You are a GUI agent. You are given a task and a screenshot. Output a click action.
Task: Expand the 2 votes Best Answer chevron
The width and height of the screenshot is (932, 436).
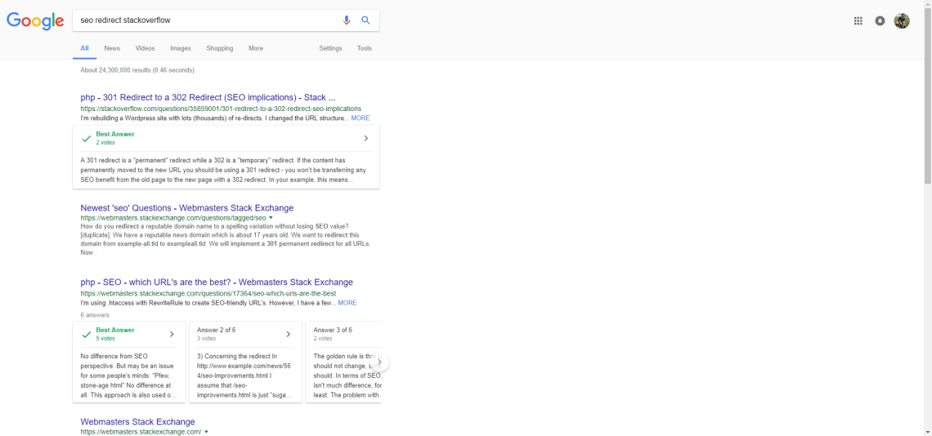[365, 138]
